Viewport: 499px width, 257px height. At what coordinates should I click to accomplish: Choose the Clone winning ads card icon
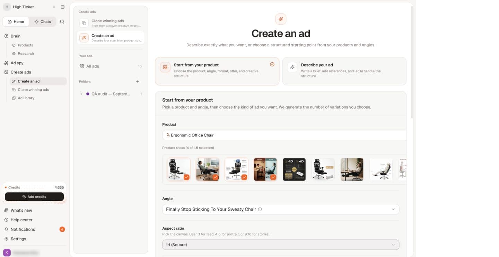(84, 23)
